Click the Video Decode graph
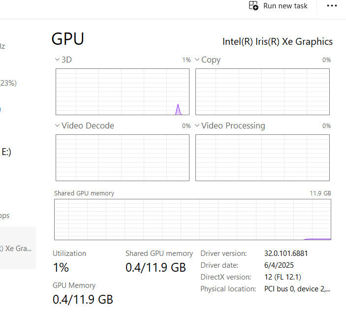The width and height of the screenshot is (346, 316). tap(122, 158)
